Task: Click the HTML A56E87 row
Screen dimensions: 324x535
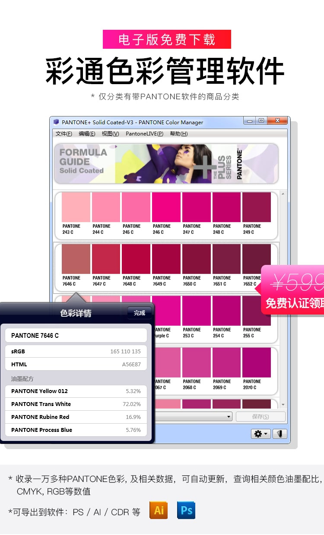Action: 76,364
